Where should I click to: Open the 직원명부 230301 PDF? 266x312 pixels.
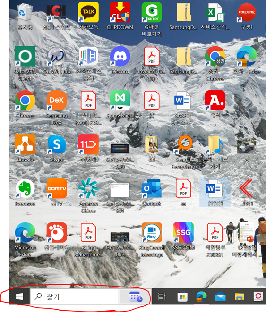click(x=215, y=232)
